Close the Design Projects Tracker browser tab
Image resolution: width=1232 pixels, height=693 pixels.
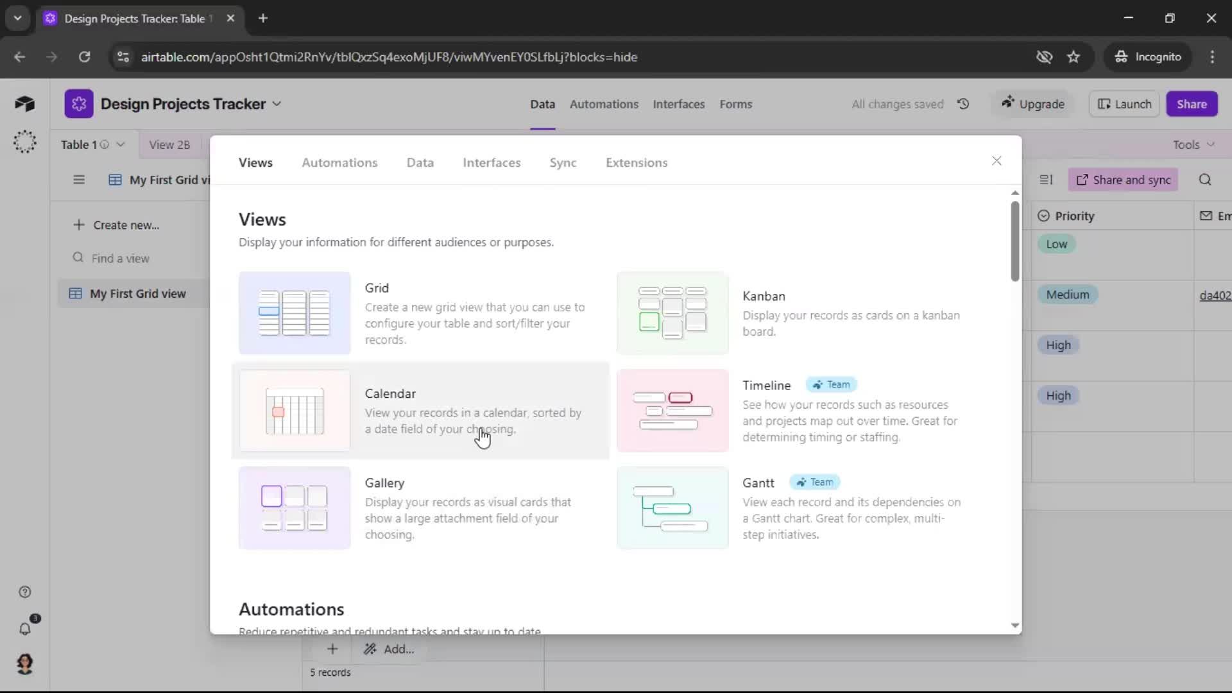(x=231, y=19)
